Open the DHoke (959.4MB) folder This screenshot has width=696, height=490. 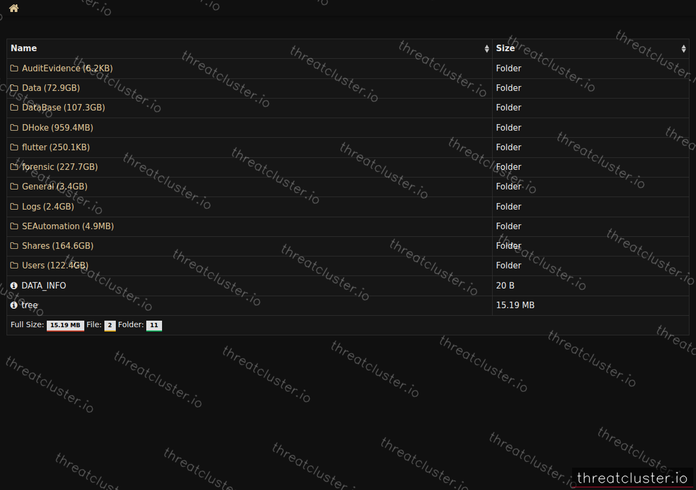tap(58, 128)
